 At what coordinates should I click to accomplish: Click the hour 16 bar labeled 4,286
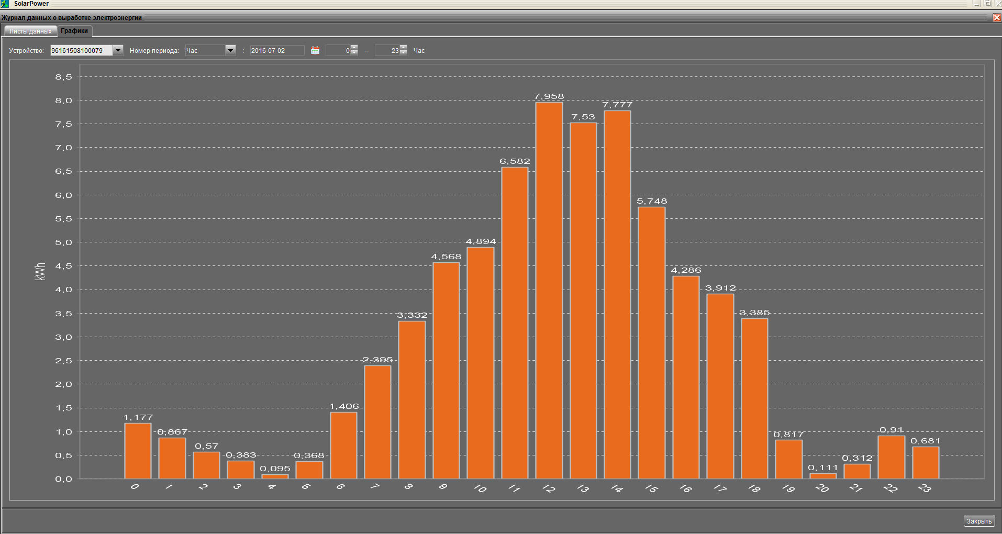point(686,377)
